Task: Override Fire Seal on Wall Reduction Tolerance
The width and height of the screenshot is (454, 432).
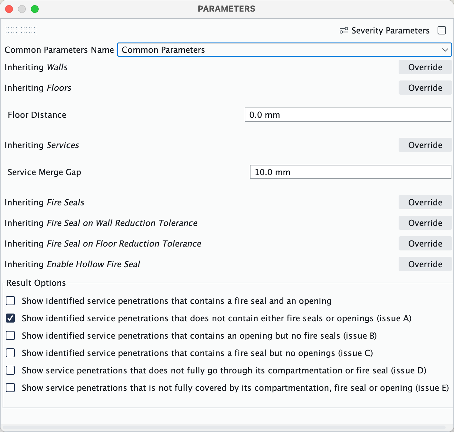Action: [x=425, y=223]
